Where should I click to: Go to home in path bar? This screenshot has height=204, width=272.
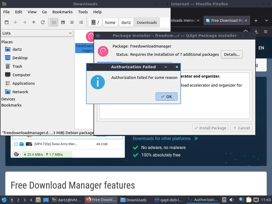110,22
